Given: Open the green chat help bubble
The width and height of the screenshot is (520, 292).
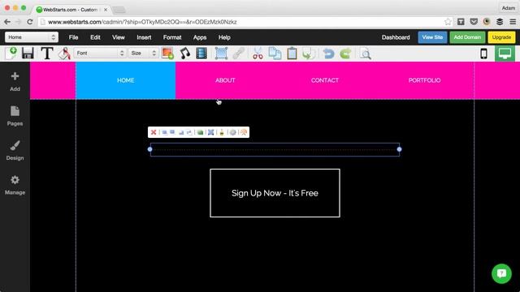Looking at the screenshot, I should tap(501, 273).
